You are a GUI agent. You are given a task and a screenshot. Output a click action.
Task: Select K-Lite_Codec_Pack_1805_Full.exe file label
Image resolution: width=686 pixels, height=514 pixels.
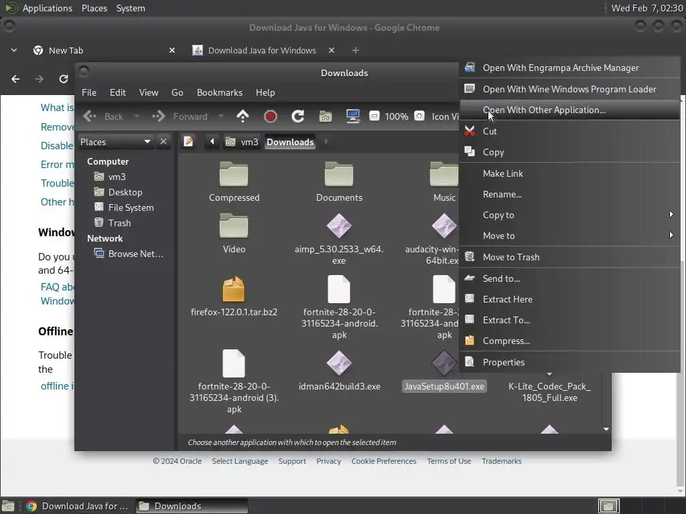coord(549,392)
